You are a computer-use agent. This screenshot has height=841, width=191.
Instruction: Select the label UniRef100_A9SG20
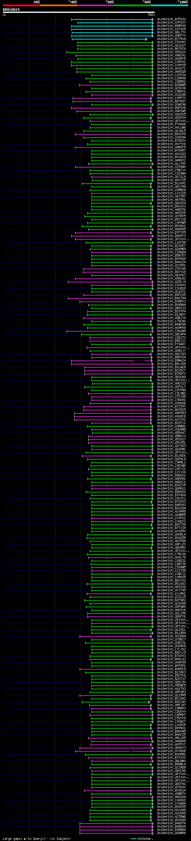click(x=171, y=52)
